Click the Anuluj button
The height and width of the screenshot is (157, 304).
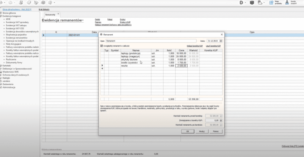click(202, 131)
